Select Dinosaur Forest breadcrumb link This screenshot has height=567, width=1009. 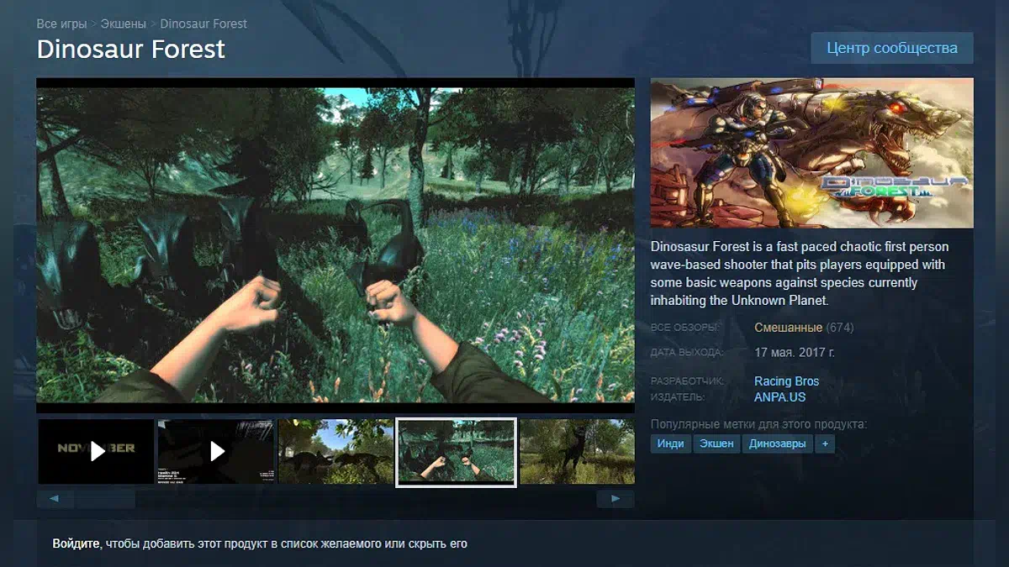203,24
